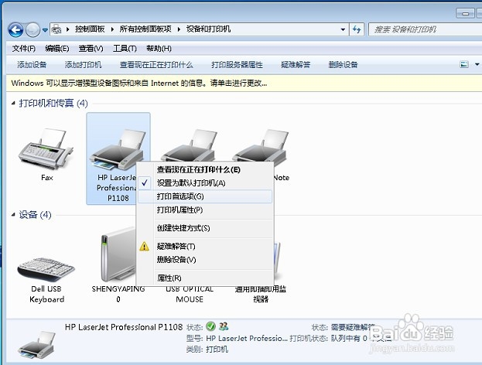482x365 pixels.
Task: Click 打印服务器属性 toolbar button
Action: pyautogui.click(x=237, y=65)
